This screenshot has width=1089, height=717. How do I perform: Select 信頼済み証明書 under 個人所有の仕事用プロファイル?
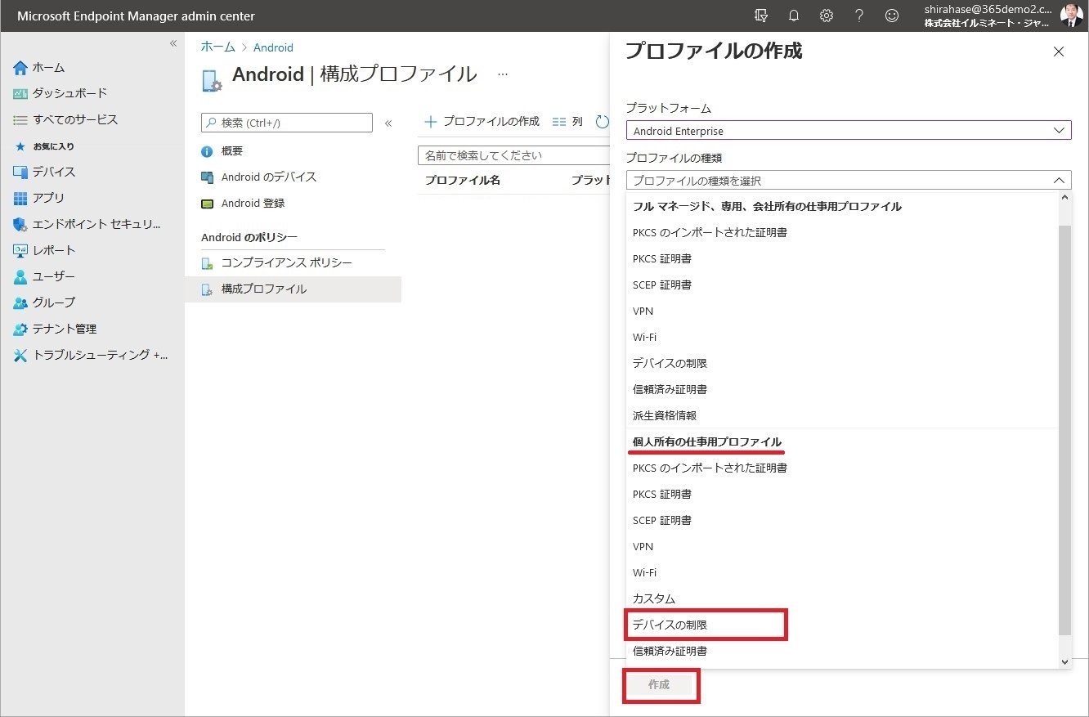click(842, 651)
